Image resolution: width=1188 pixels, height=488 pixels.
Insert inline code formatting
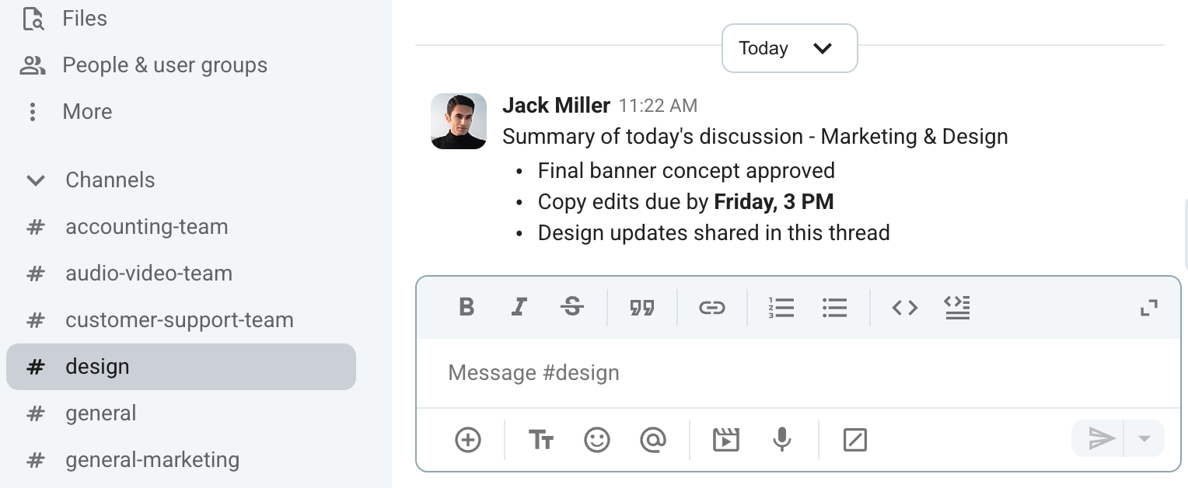point(904,308)
